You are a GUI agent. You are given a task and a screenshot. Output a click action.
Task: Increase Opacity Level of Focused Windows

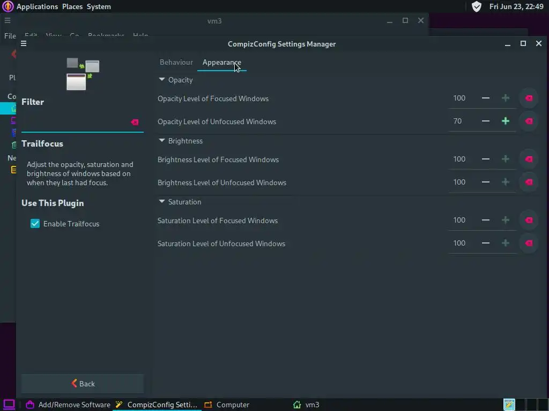[x=505, y=98]
